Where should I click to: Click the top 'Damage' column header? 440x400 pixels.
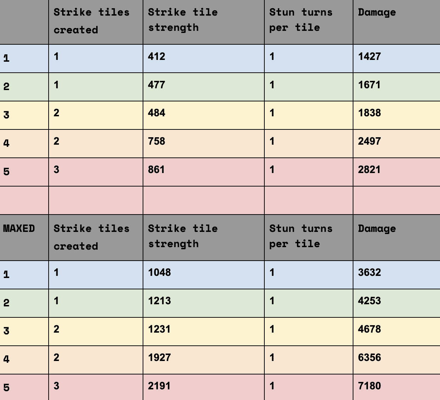(397, 22)
